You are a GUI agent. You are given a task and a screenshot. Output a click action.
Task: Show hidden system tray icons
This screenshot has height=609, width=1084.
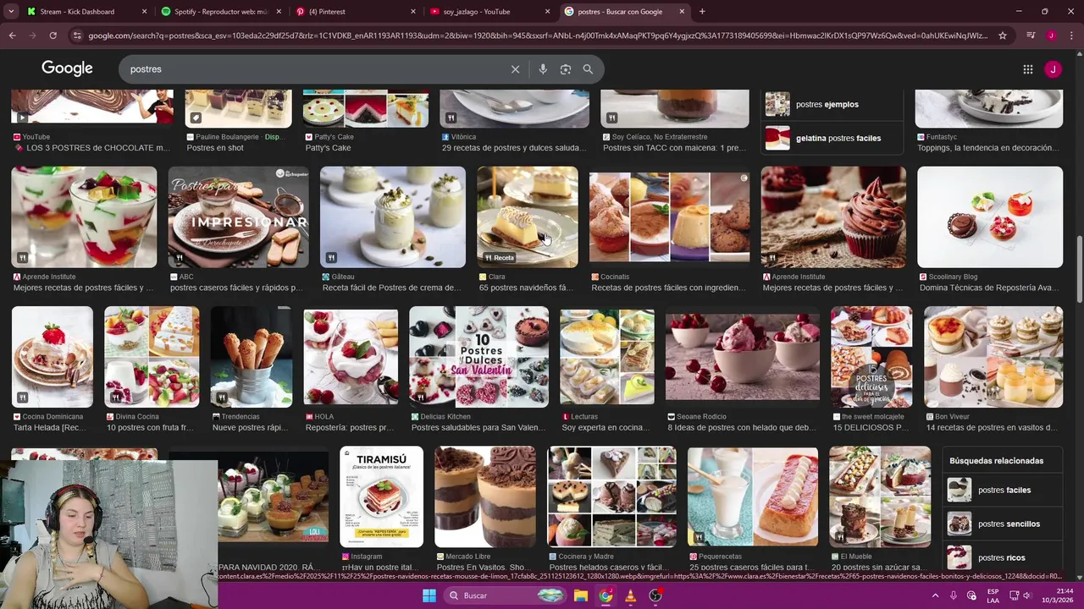(936, 595)
